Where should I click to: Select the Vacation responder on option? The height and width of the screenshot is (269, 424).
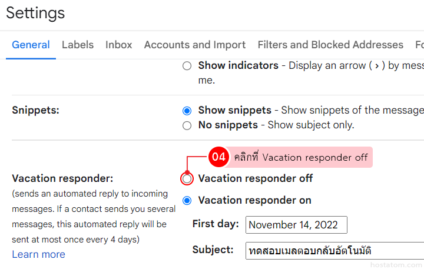[187, 200]
